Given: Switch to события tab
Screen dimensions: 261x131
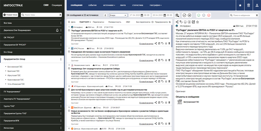Looking at the screenshot, I should (x=92, y=5).
